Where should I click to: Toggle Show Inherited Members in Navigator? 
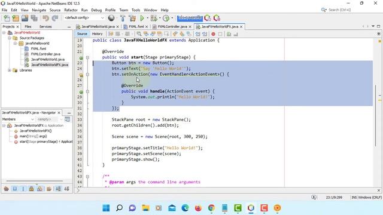coord(7,189)
